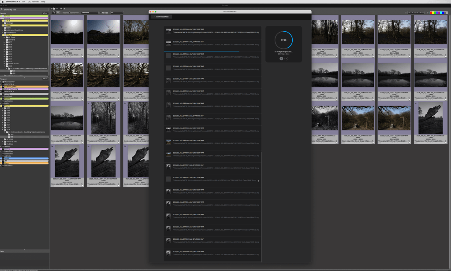Select the RAF folder in favorites tree
Screen dimensions: 451x271
coord(13,70)
